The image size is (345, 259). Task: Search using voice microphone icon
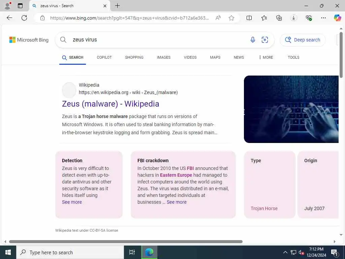tap(253, 40)
